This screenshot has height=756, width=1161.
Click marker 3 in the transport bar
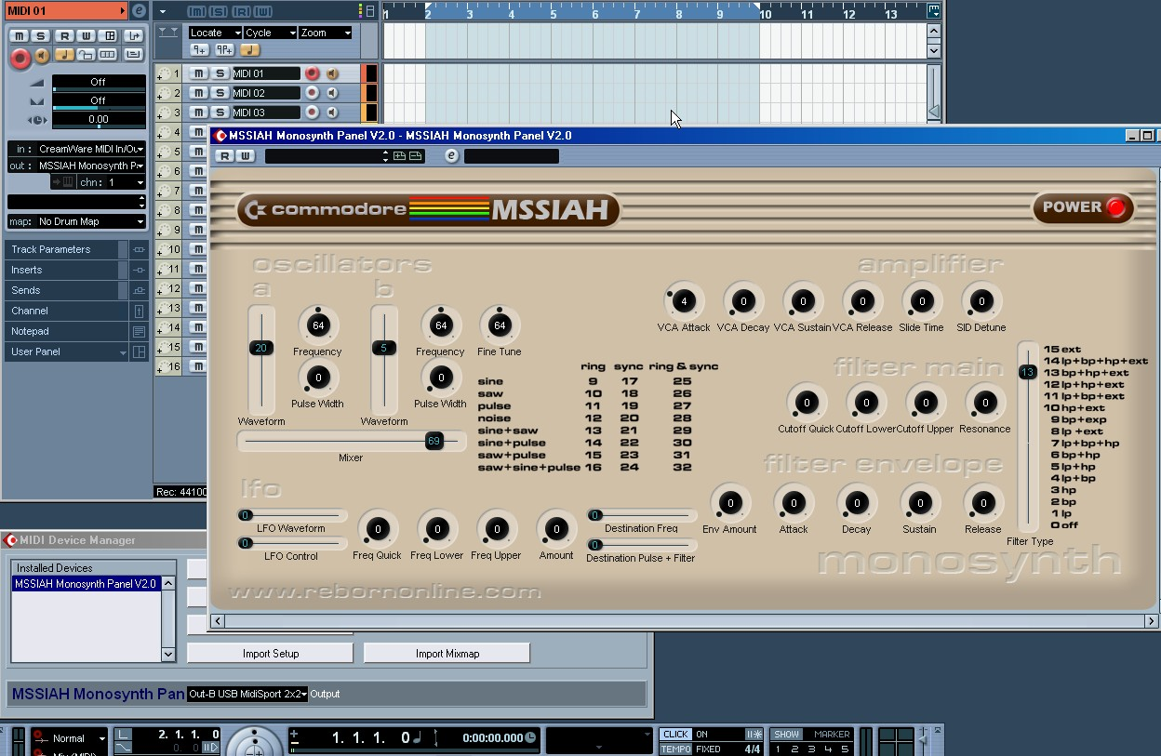812,749
